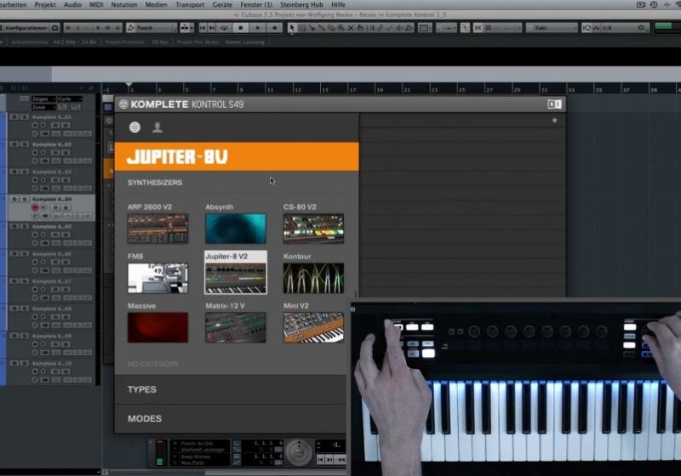Choose the Absynth instrument thumbnail

235,228
